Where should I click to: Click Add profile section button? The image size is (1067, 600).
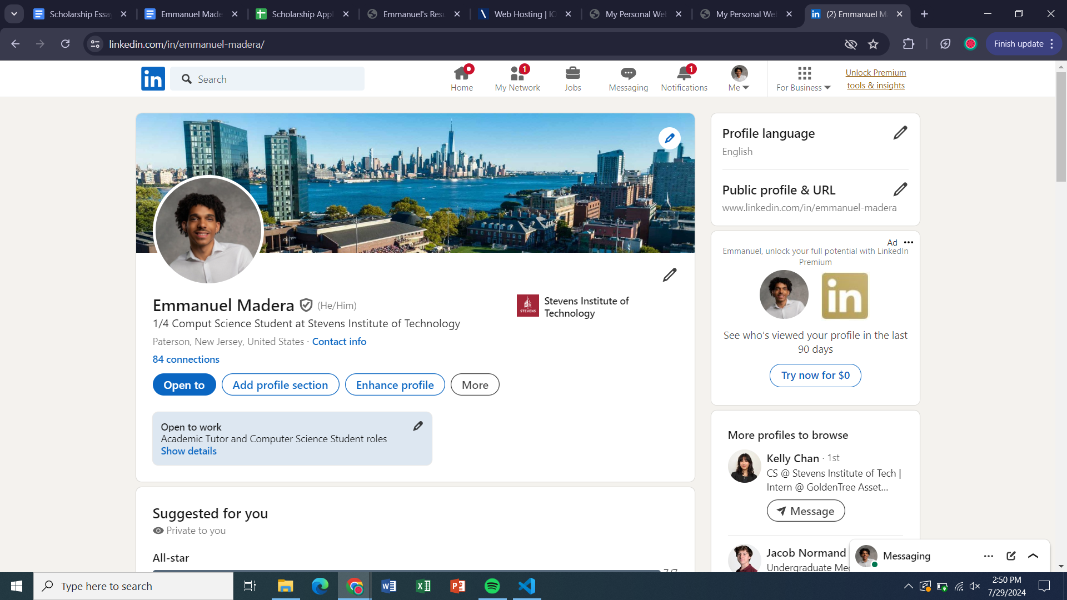[280, 384]
